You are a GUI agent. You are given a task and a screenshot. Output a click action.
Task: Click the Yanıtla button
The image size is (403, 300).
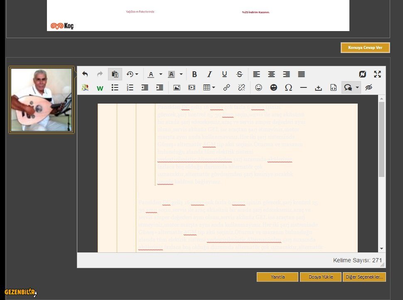(x=278, y=277)
